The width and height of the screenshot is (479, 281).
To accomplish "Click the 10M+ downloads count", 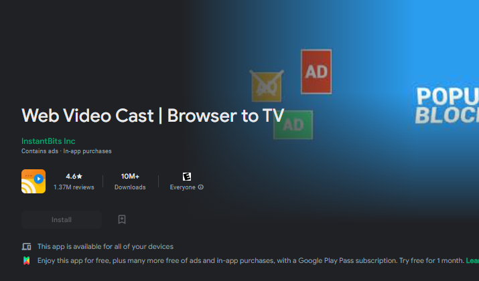I will coord(130,177).
